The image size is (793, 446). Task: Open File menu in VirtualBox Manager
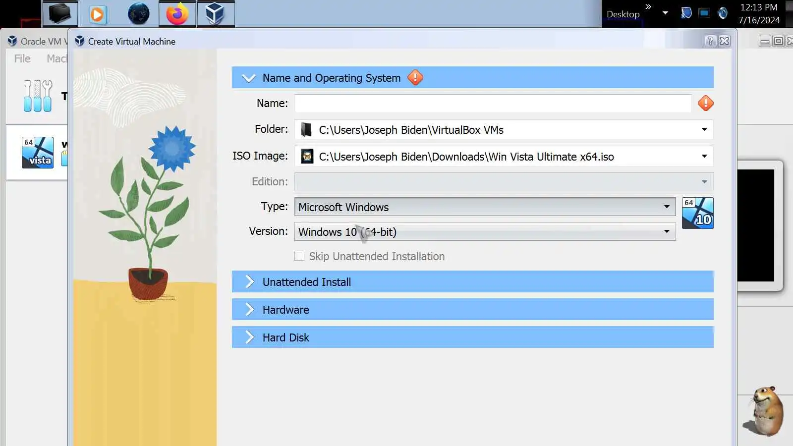click(22, 58)
